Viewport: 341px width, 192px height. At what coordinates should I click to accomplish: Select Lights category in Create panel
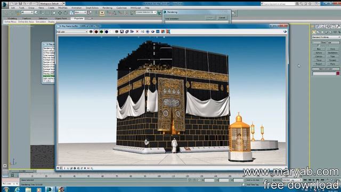(x=322, y=32)
